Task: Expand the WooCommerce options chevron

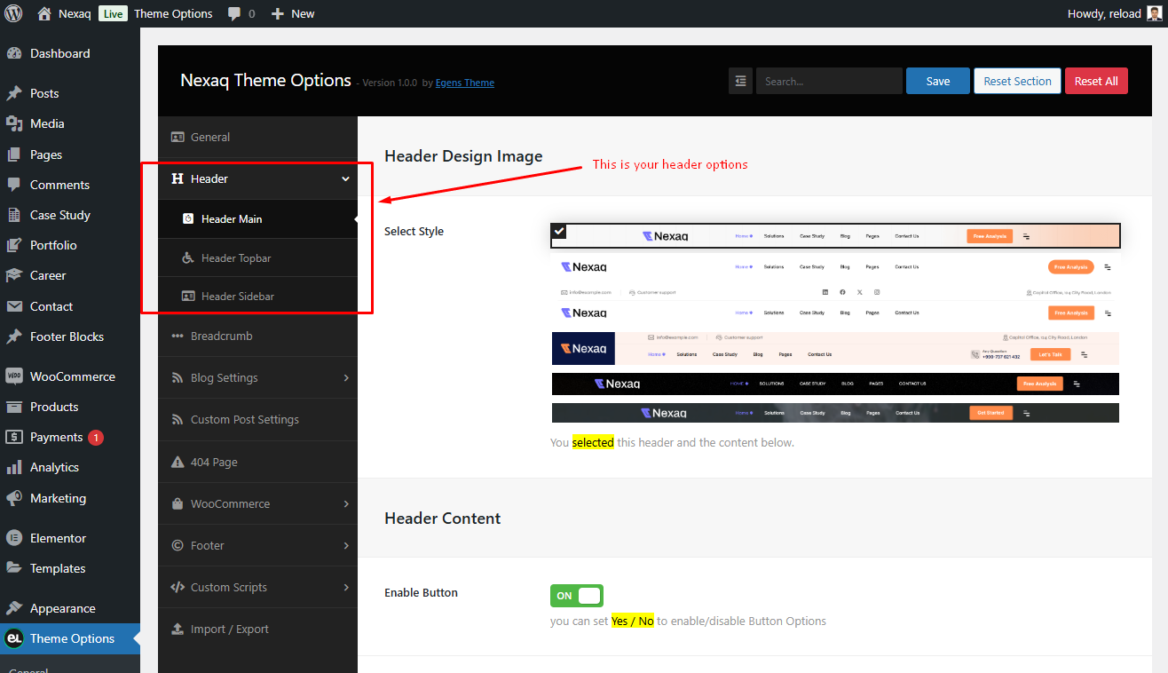Action: pos(346,503)
